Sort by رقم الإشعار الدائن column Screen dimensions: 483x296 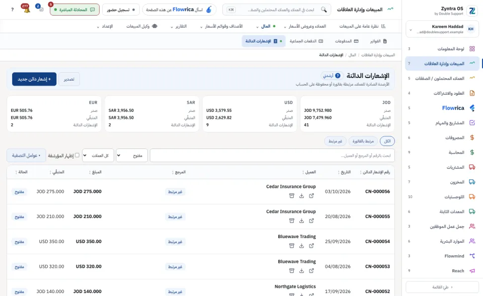pyautogui.click(x=375, y=172)
